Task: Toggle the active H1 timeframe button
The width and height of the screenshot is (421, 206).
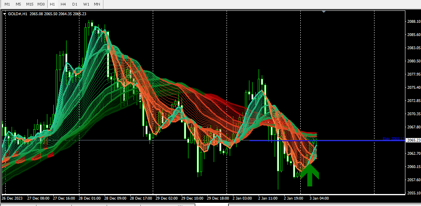Action: (x=53, y=4)
